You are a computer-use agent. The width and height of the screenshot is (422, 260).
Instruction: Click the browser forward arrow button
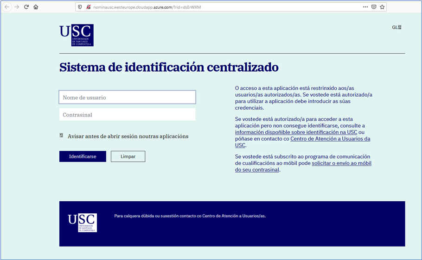point(17,7)
